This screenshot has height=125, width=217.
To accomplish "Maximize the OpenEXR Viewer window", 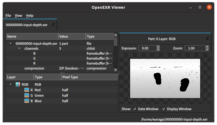I will 200,7.
